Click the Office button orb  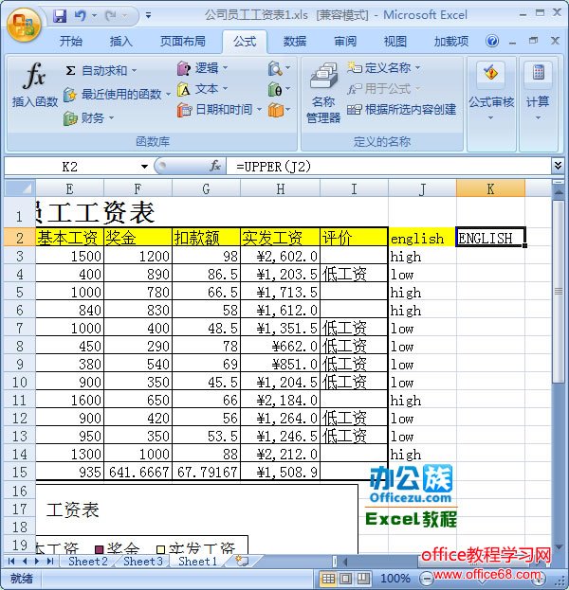(x=24, y=25)
